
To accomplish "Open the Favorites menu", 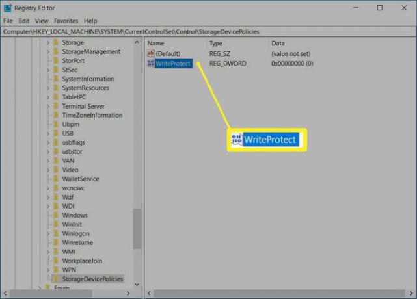I will click(66, 21).
